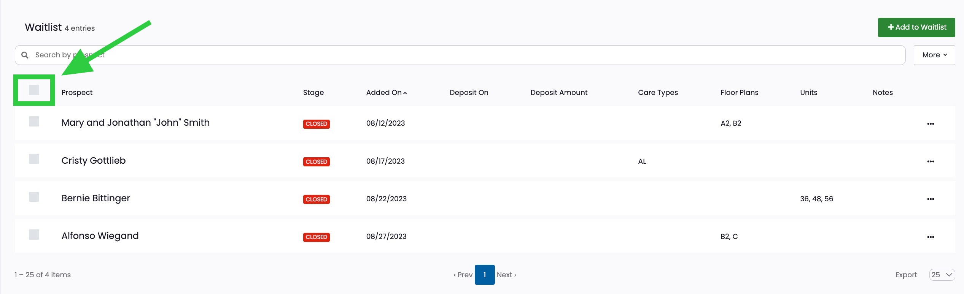Click the search magnifier icon

click(x=25, y=55)
